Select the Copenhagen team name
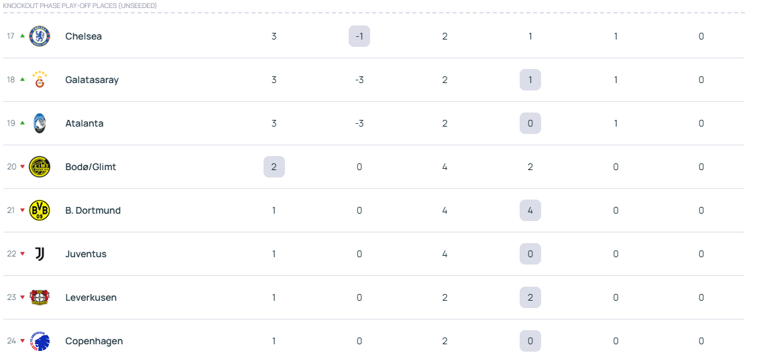 click(x=94, y=341)
